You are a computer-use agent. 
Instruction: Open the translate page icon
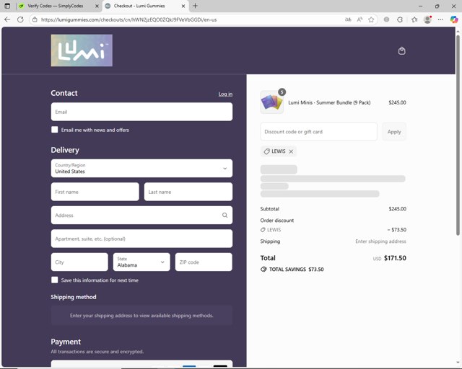[348, 19]
